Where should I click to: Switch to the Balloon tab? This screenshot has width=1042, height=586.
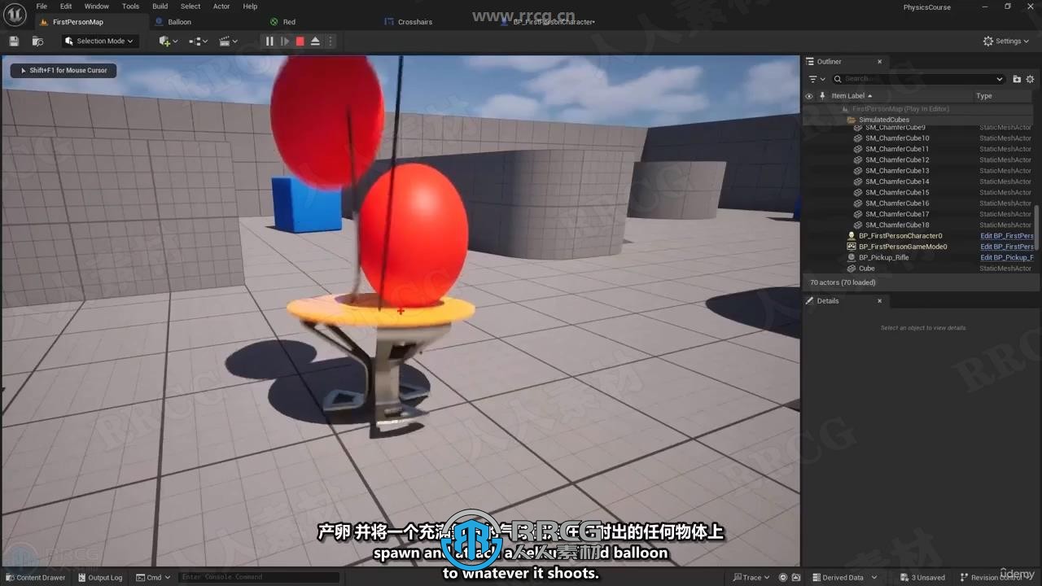(x=179, y=22)
